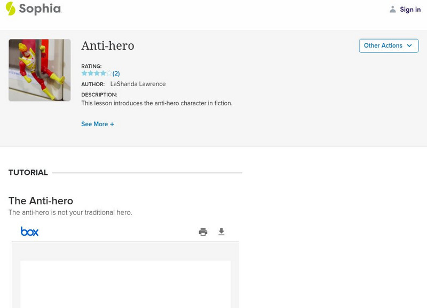Click the TUTORIAL section label
Image resolution: width=427 pixels, height=308 pixels.
click(28, 173)
